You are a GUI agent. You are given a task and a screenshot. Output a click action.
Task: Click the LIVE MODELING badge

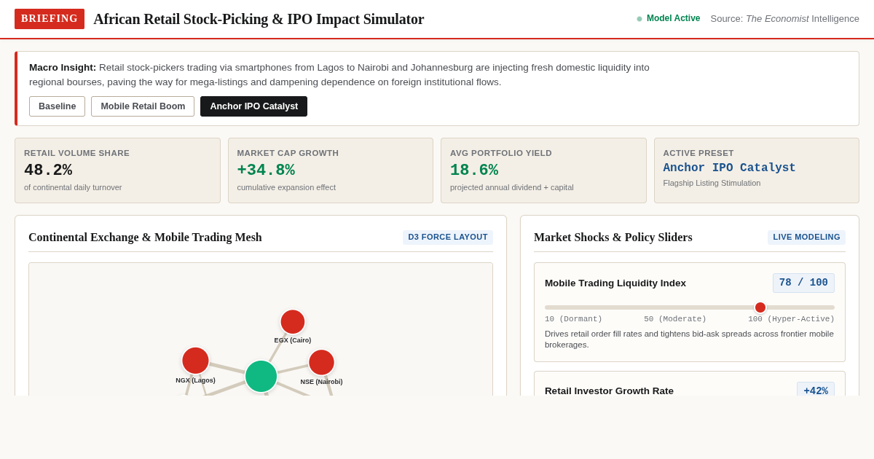pyautogui.click(x=806, y=238)
